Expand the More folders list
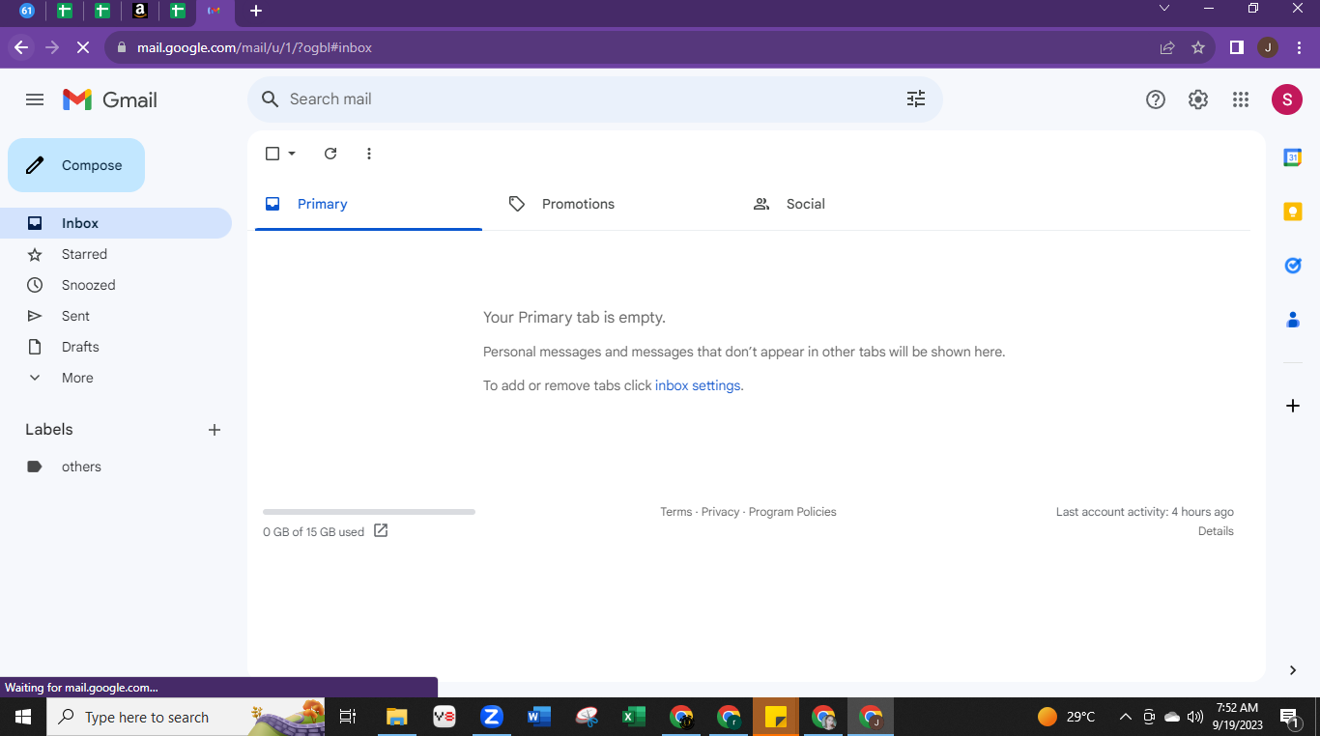This screenshot has height=736, width=1320. point(116,378)
